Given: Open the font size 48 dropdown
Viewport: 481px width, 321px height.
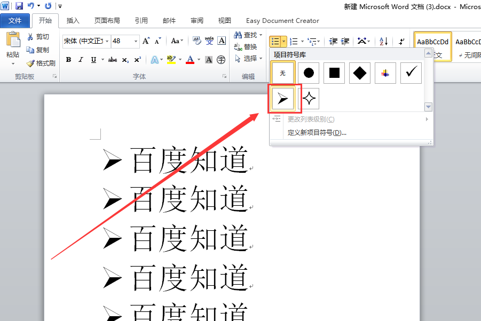Looking at the screenshot, I should point(136,41).
